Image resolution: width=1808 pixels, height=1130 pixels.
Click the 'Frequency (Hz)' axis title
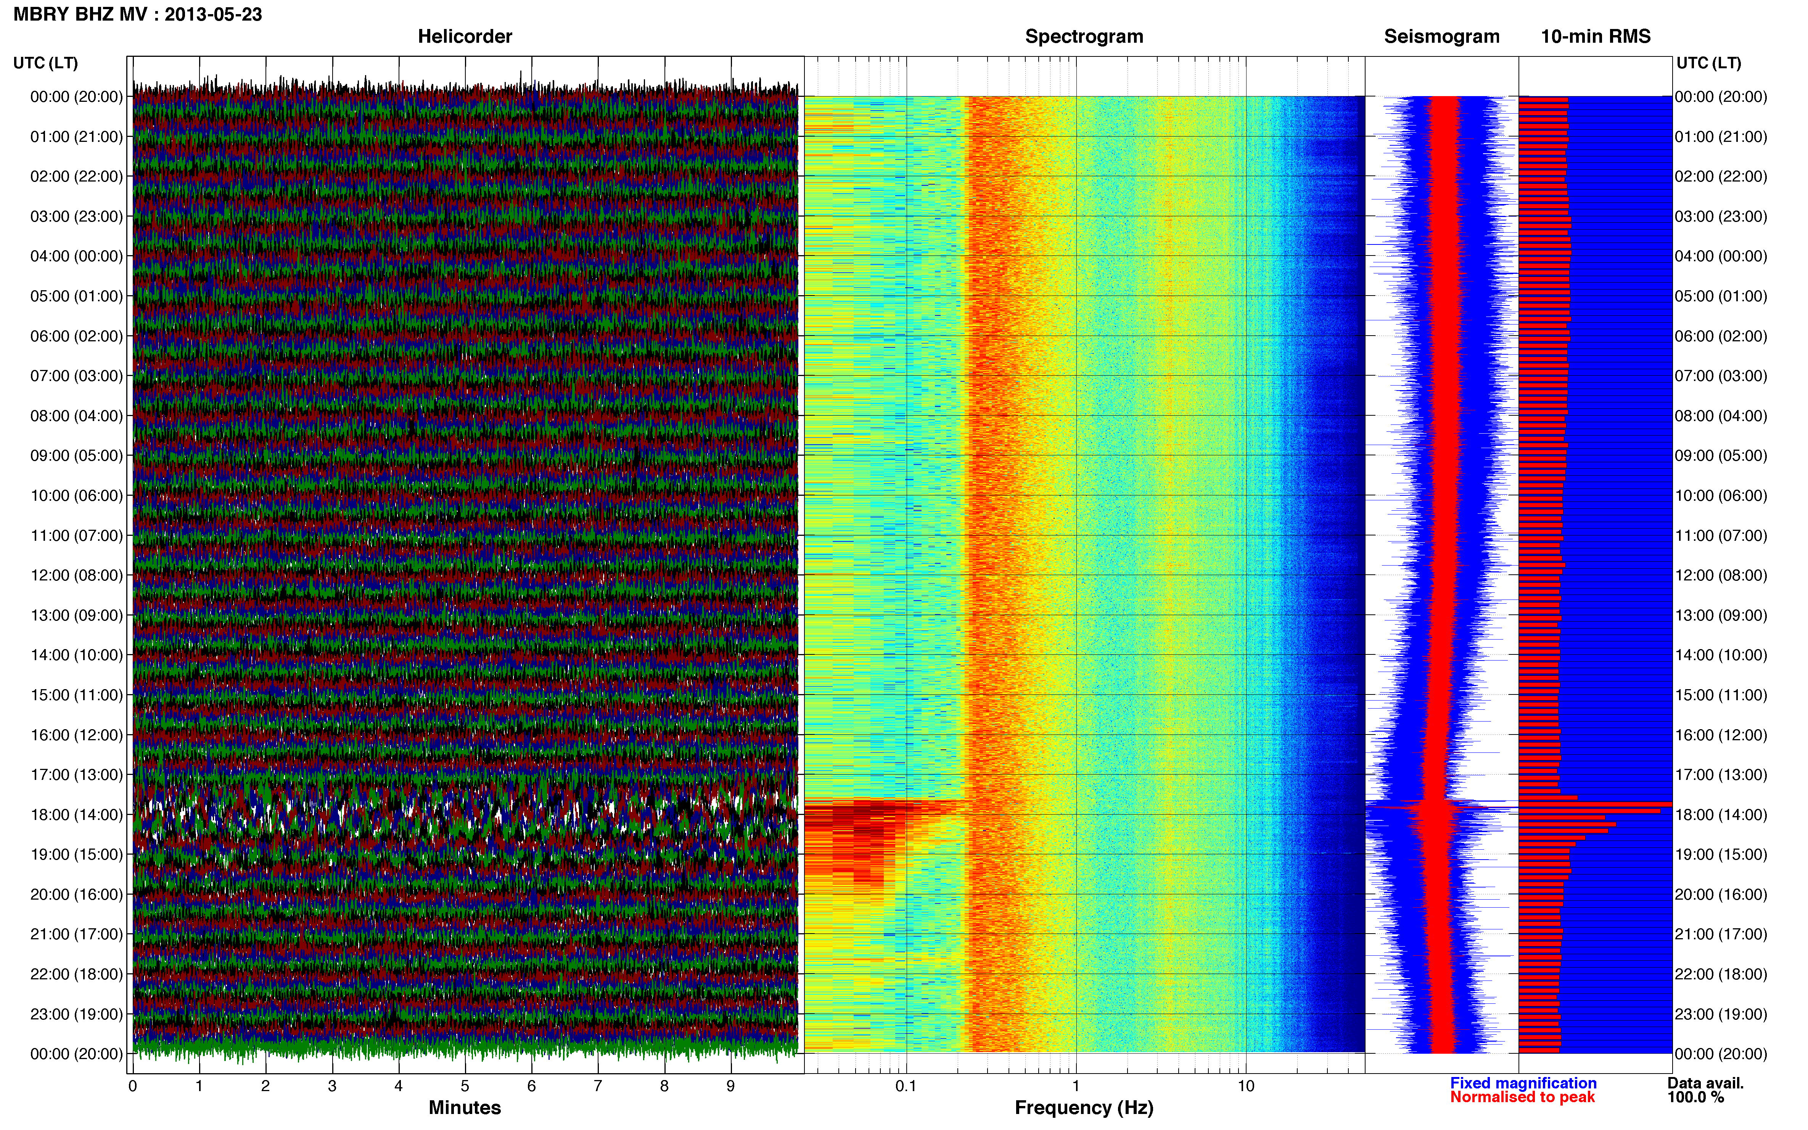pos(1084,1107)
